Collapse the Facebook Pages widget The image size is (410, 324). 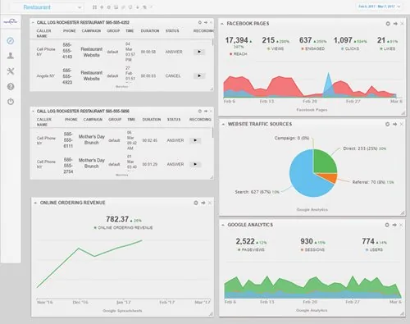pos(222,24)
